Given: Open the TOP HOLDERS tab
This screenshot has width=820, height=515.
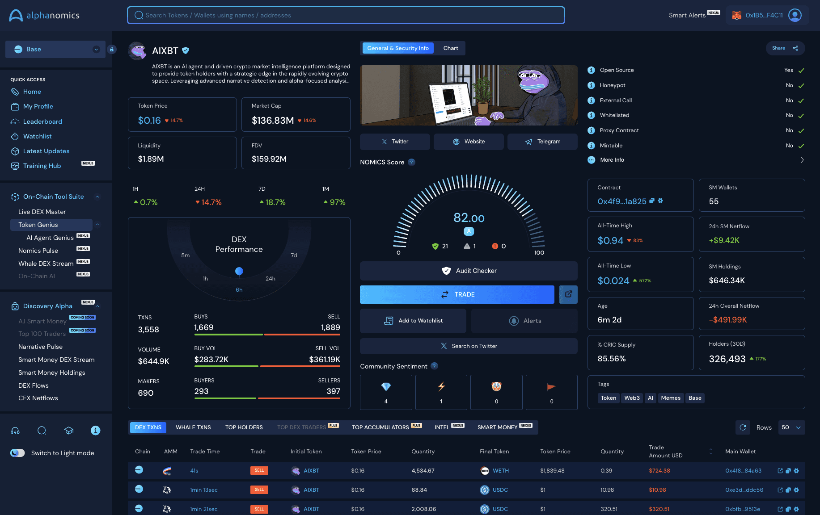Looking at the screenshot, I should (244, 427).
